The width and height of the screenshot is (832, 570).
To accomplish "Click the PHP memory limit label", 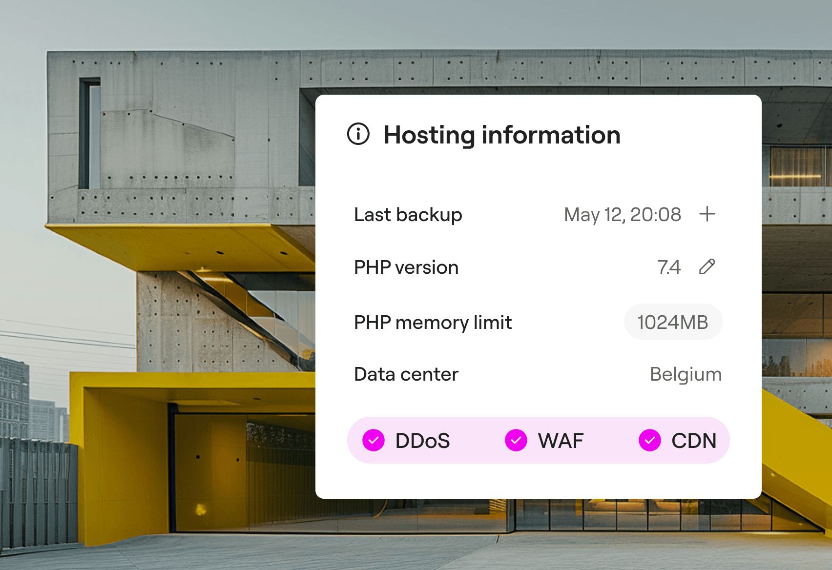I will 433,323.
